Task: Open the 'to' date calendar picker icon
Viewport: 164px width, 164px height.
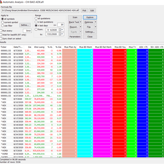Action: 60,34
